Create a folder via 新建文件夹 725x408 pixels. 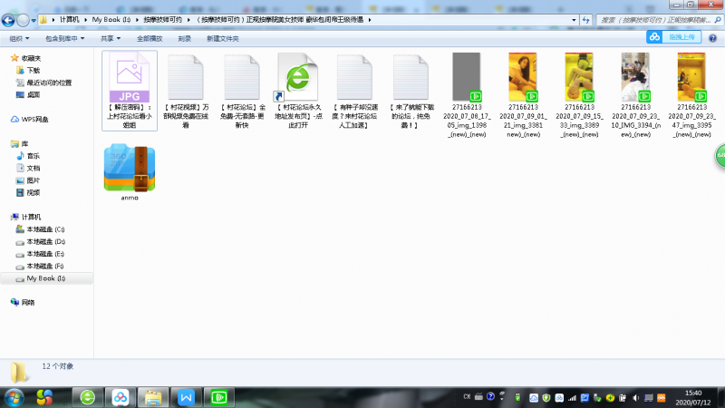coord(222,38)
